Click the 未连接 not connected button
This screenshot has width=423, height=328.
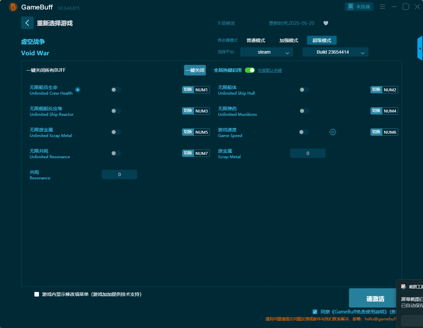[x=359, y=7]
